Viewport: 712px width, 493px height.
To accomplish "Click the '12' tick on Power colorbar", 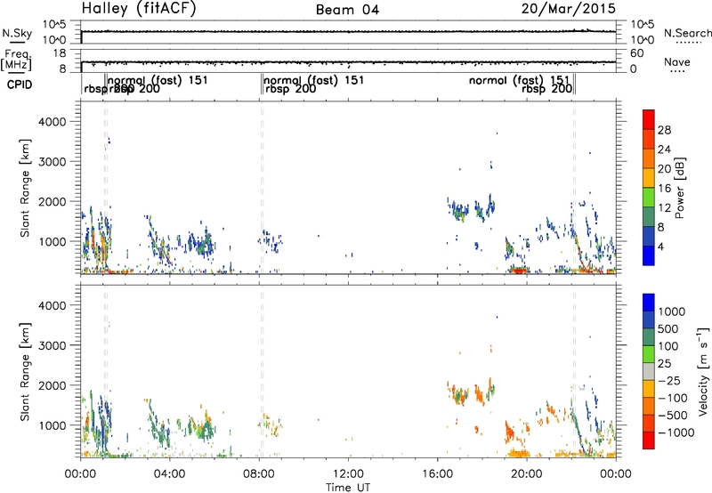I will pos(664,208).
